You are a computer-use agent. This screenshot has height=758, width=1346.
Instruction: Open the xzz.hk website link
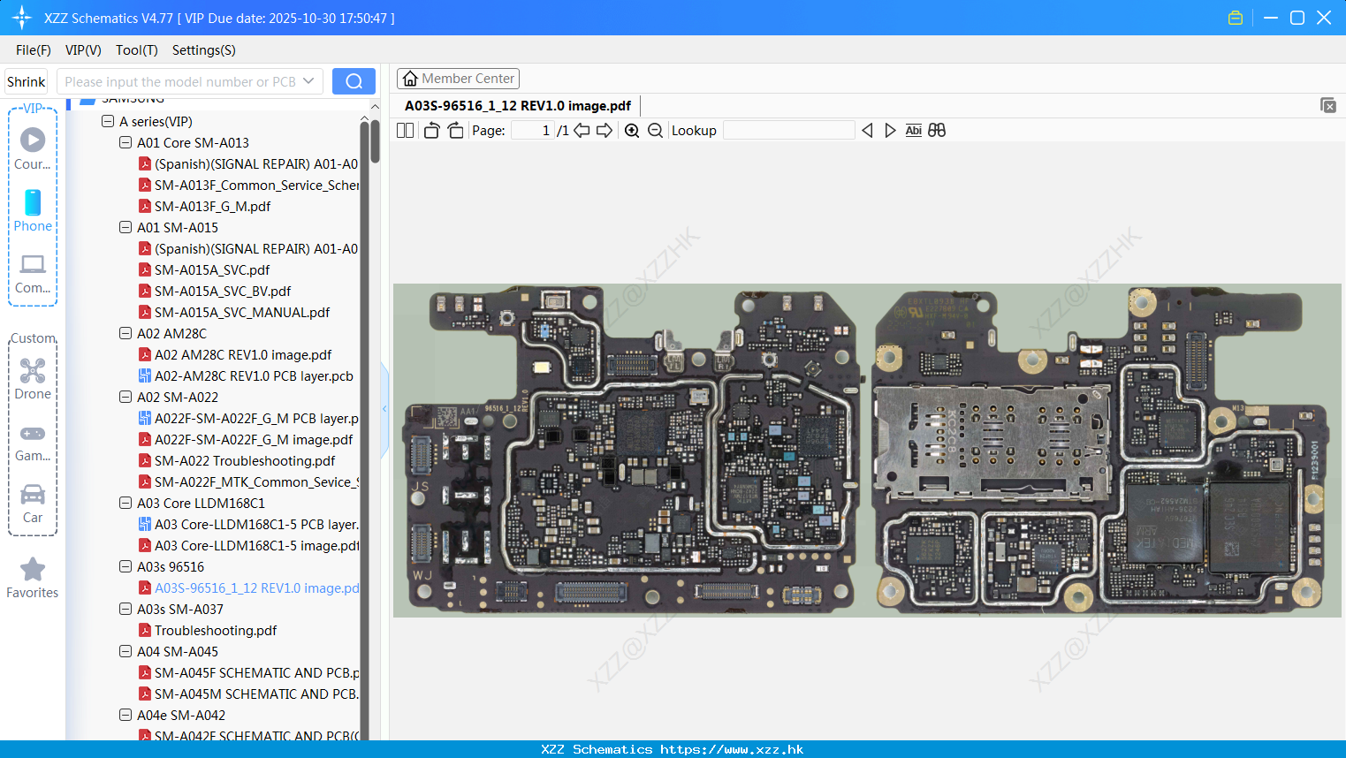coord(732,749)
